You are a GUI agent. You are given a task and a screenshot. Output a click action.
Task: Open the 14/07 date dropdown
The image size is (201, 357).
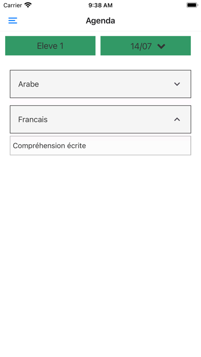(146, 46)
